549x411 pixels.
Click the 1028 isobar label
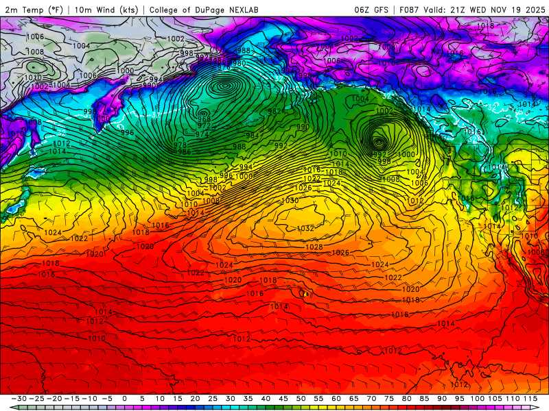[314, 247]
